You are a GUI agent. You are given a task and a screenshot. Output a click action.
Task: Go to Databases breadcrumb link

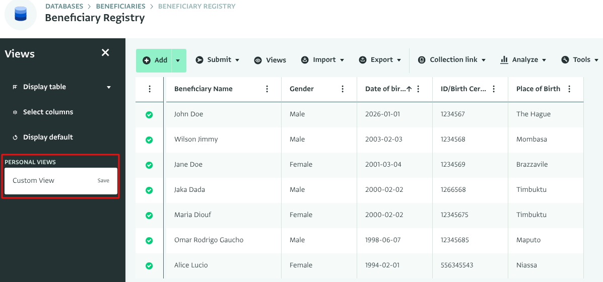(x=64, y=7)
